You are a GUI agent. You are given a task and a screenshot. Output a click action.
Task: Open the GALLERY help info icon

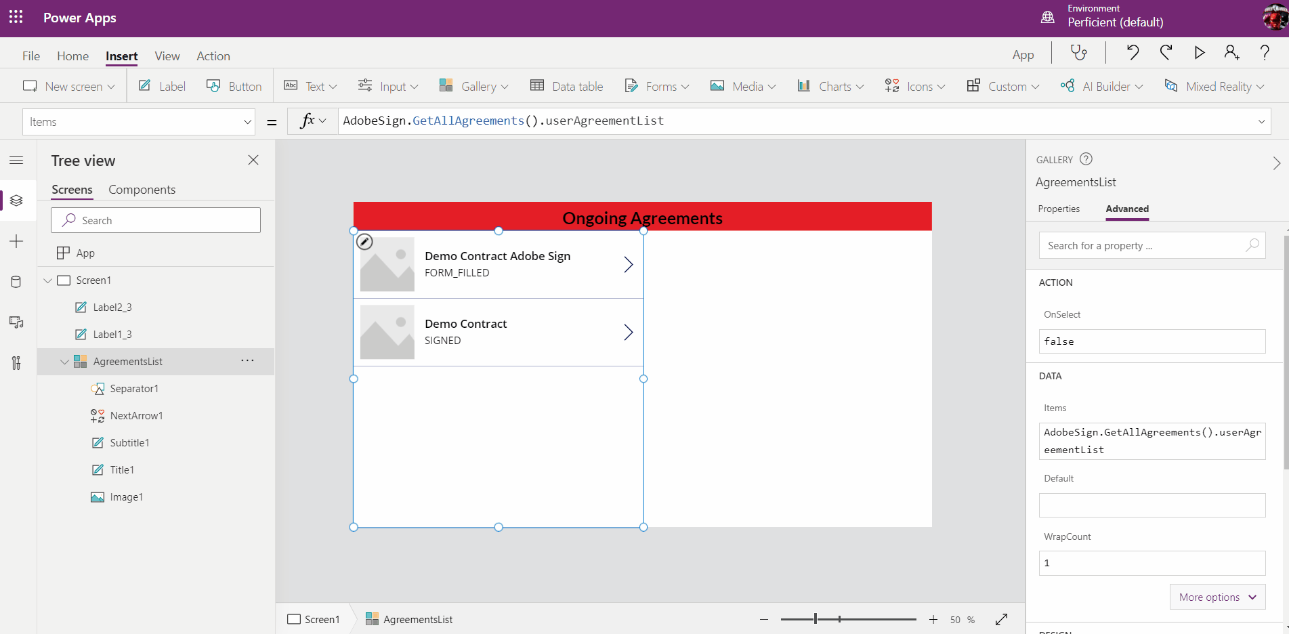[1086, 159]
